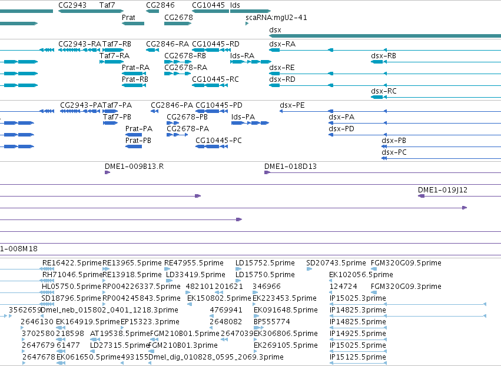
Task: Select the CG10445-RD transcript label
Action: tap(215, 44)
